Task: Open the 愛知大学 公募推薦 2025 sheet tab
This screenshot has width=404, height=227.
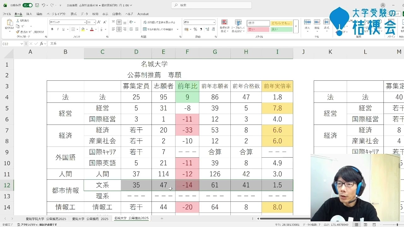Action: tap(90, 218)
